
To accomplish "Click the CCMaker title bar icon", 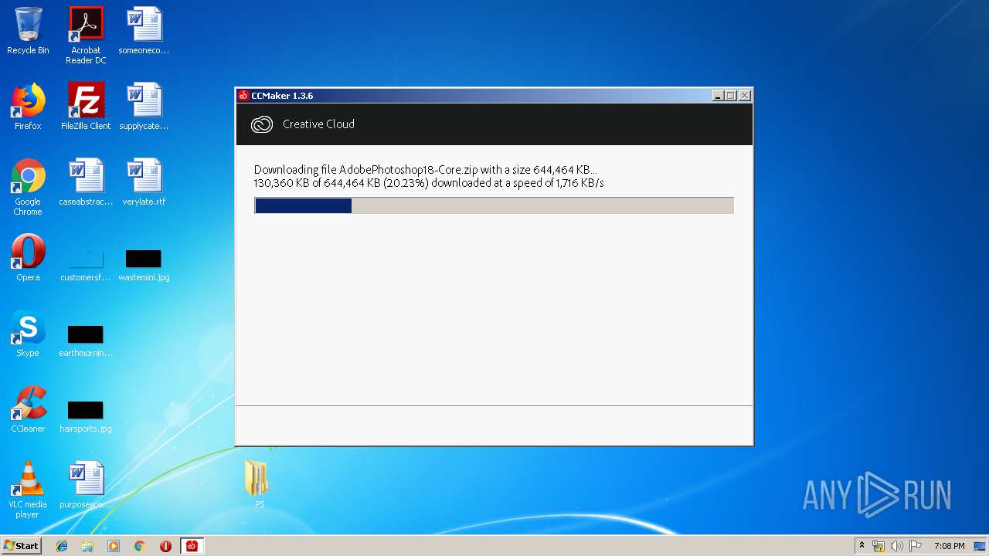I will pos(243,96).
